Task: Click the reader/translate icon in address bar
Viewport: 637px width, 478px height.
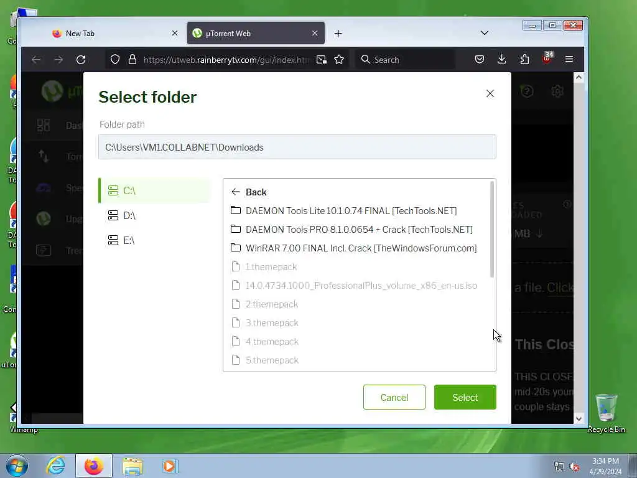Action: coord(322,60)
